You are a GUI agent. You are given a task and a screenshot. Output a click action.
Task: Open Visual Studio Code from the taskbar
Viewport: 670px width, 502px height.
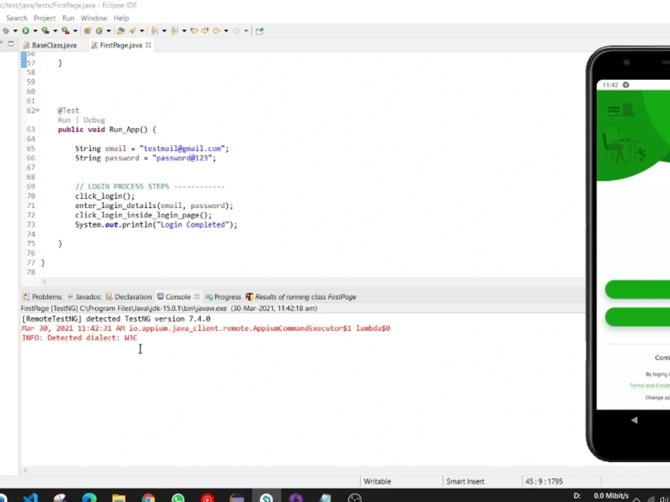click(x=30, y=498)
